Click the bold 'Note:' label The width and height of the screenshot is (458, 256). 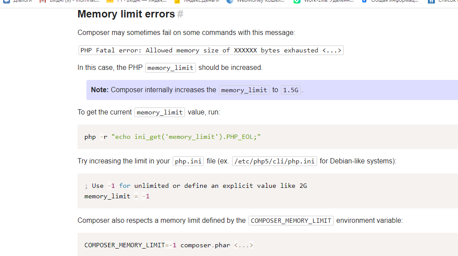click(x=99, y=90)
